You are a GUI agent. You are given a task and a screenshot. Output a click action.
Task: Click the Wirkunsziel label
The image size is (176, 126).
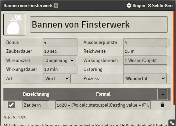pos(18,60)
